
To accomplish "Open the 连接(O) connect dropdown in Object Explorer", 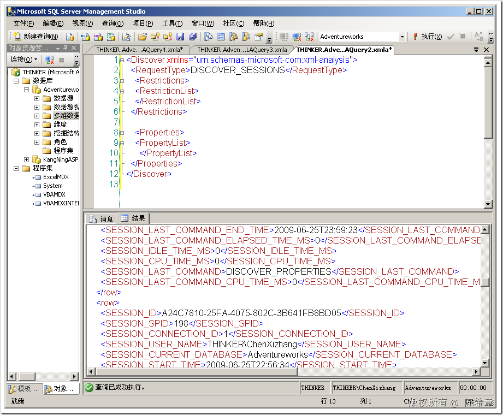I will click(24, 60).
